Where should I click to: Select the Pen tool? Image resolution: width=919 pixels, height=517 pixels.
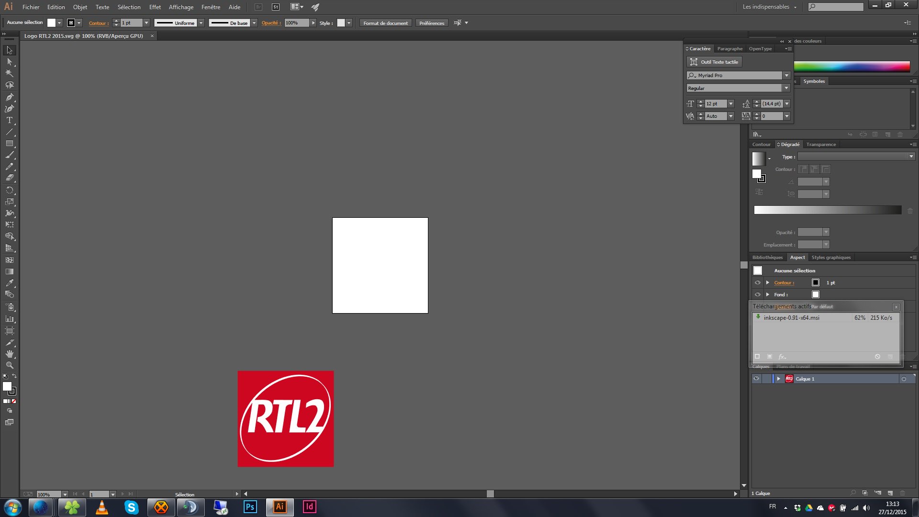click(x=9, y=97)
